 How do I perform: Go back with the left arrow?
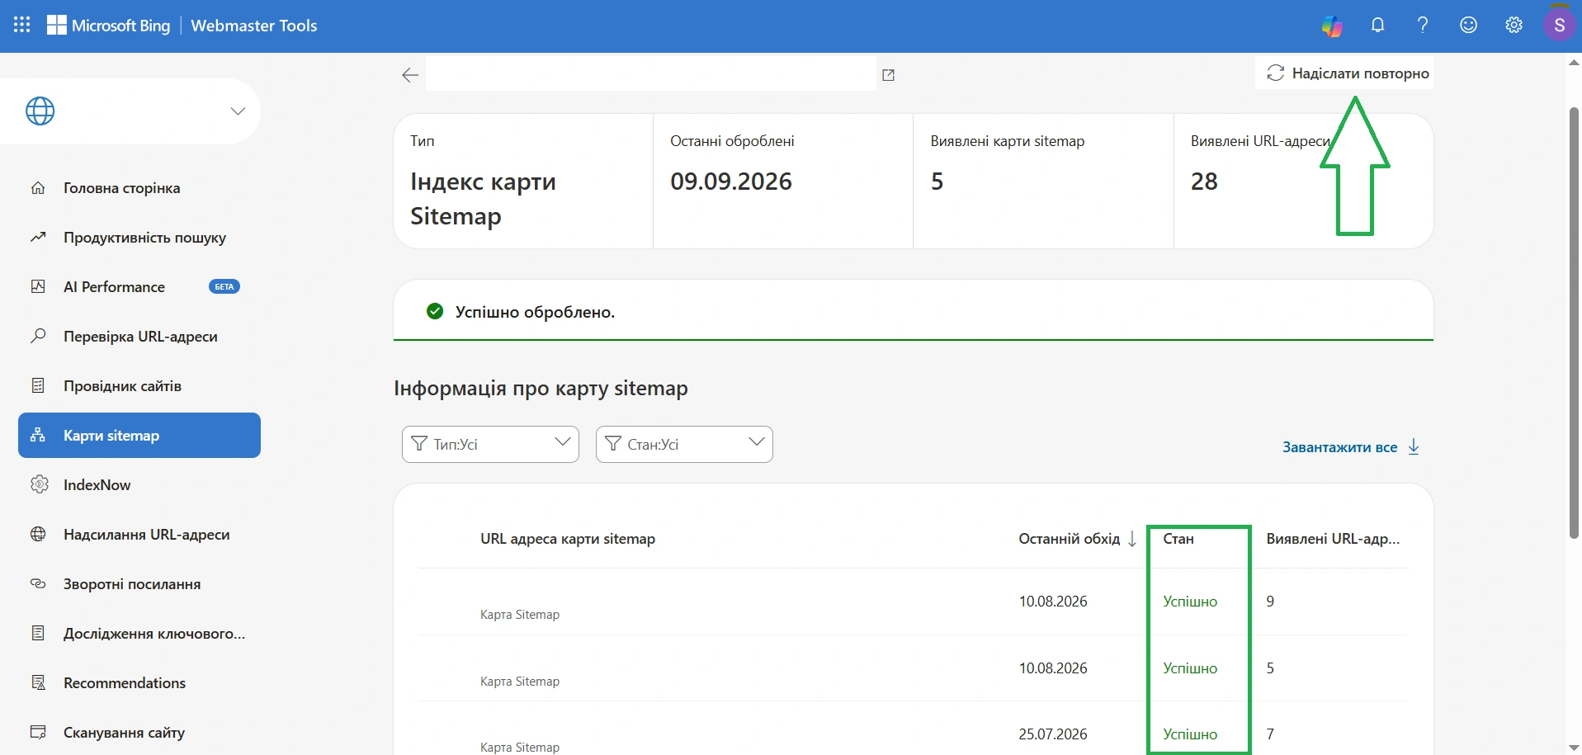pos(410,75)
